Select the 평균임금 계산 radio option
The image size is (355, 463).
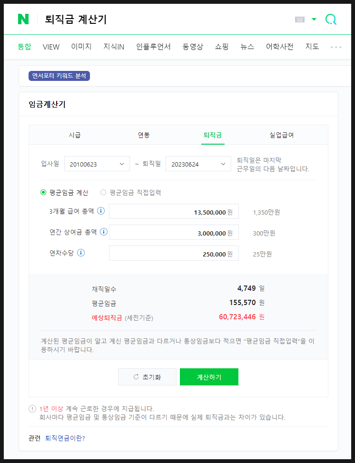click(x=44, y=193)
